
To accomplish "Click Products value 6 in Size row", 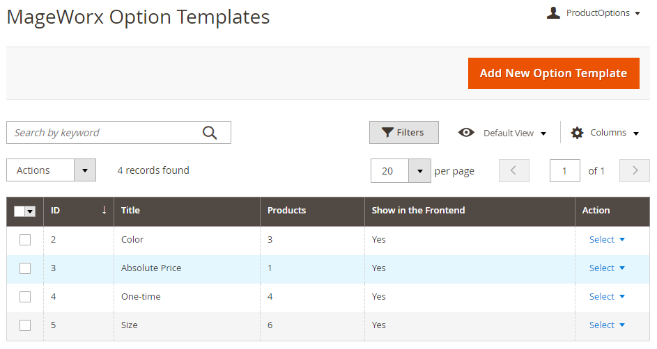I will (x=270, y=325).
